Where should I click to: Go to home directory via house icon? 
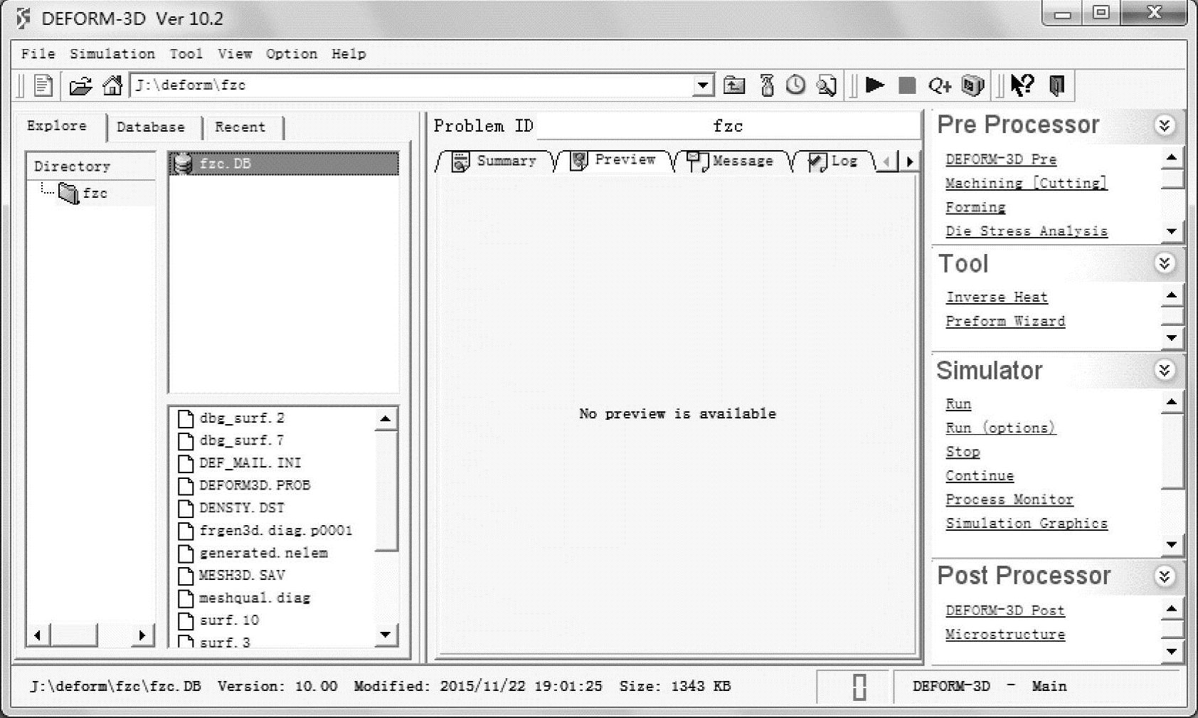click(112, 85)
